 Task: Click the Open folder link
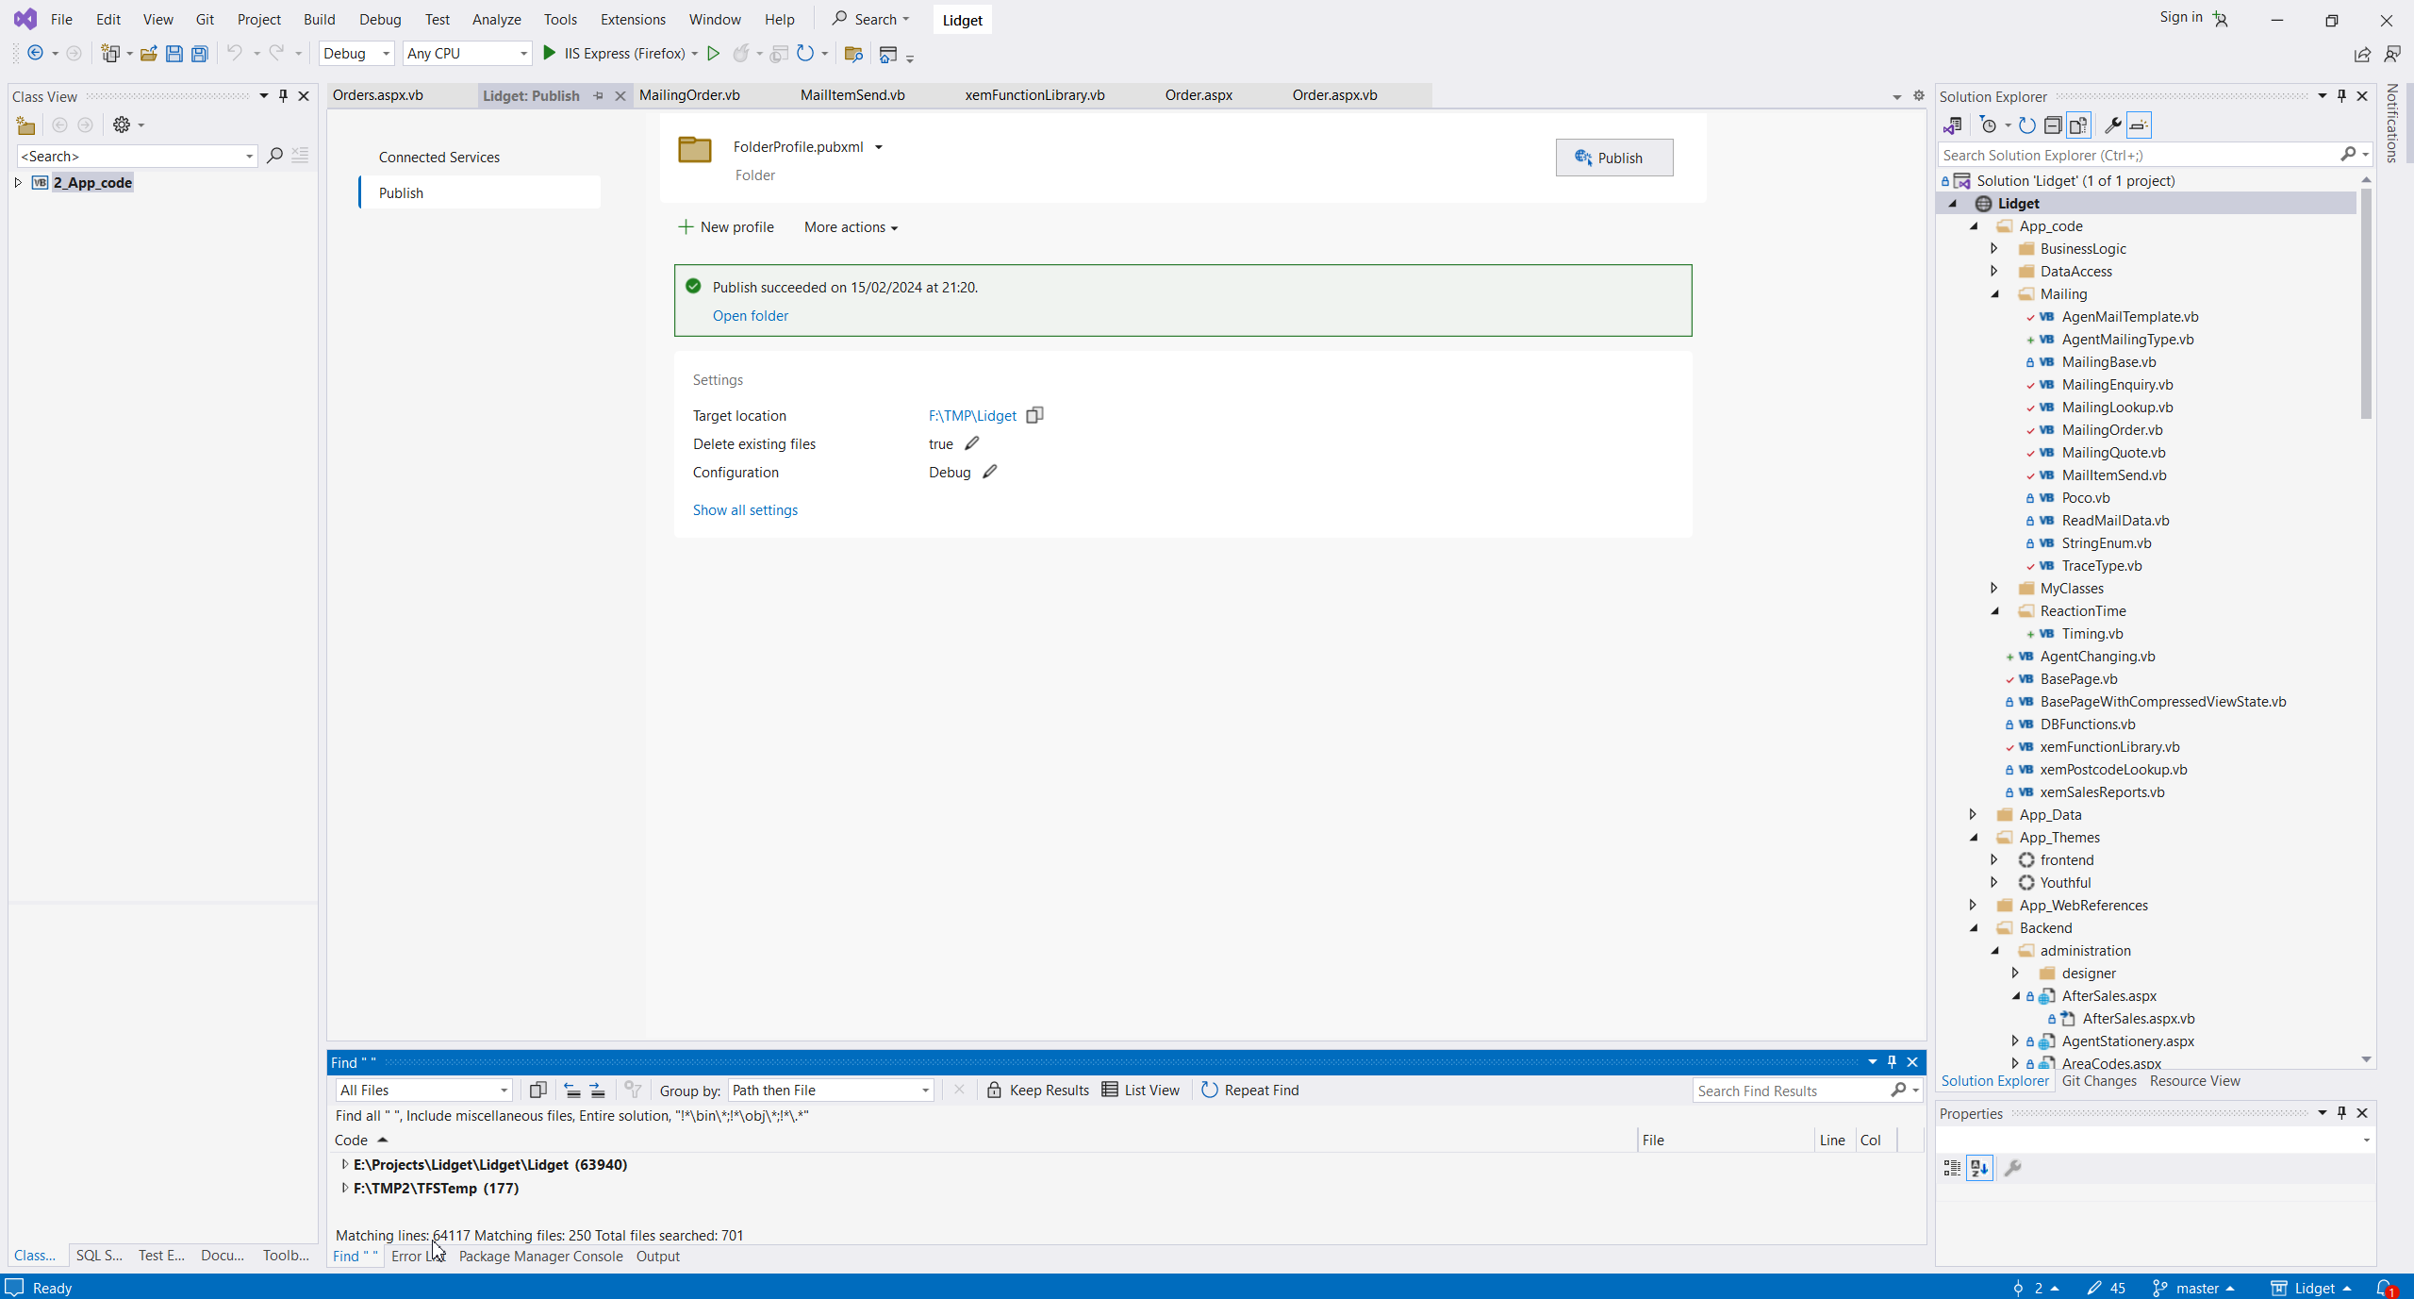point(750,315)
